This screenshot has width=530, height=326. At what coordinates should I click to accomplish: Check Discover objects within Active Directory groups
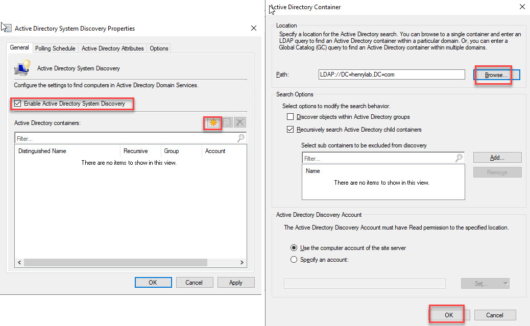pyautogui.click(x=291, y=117)
